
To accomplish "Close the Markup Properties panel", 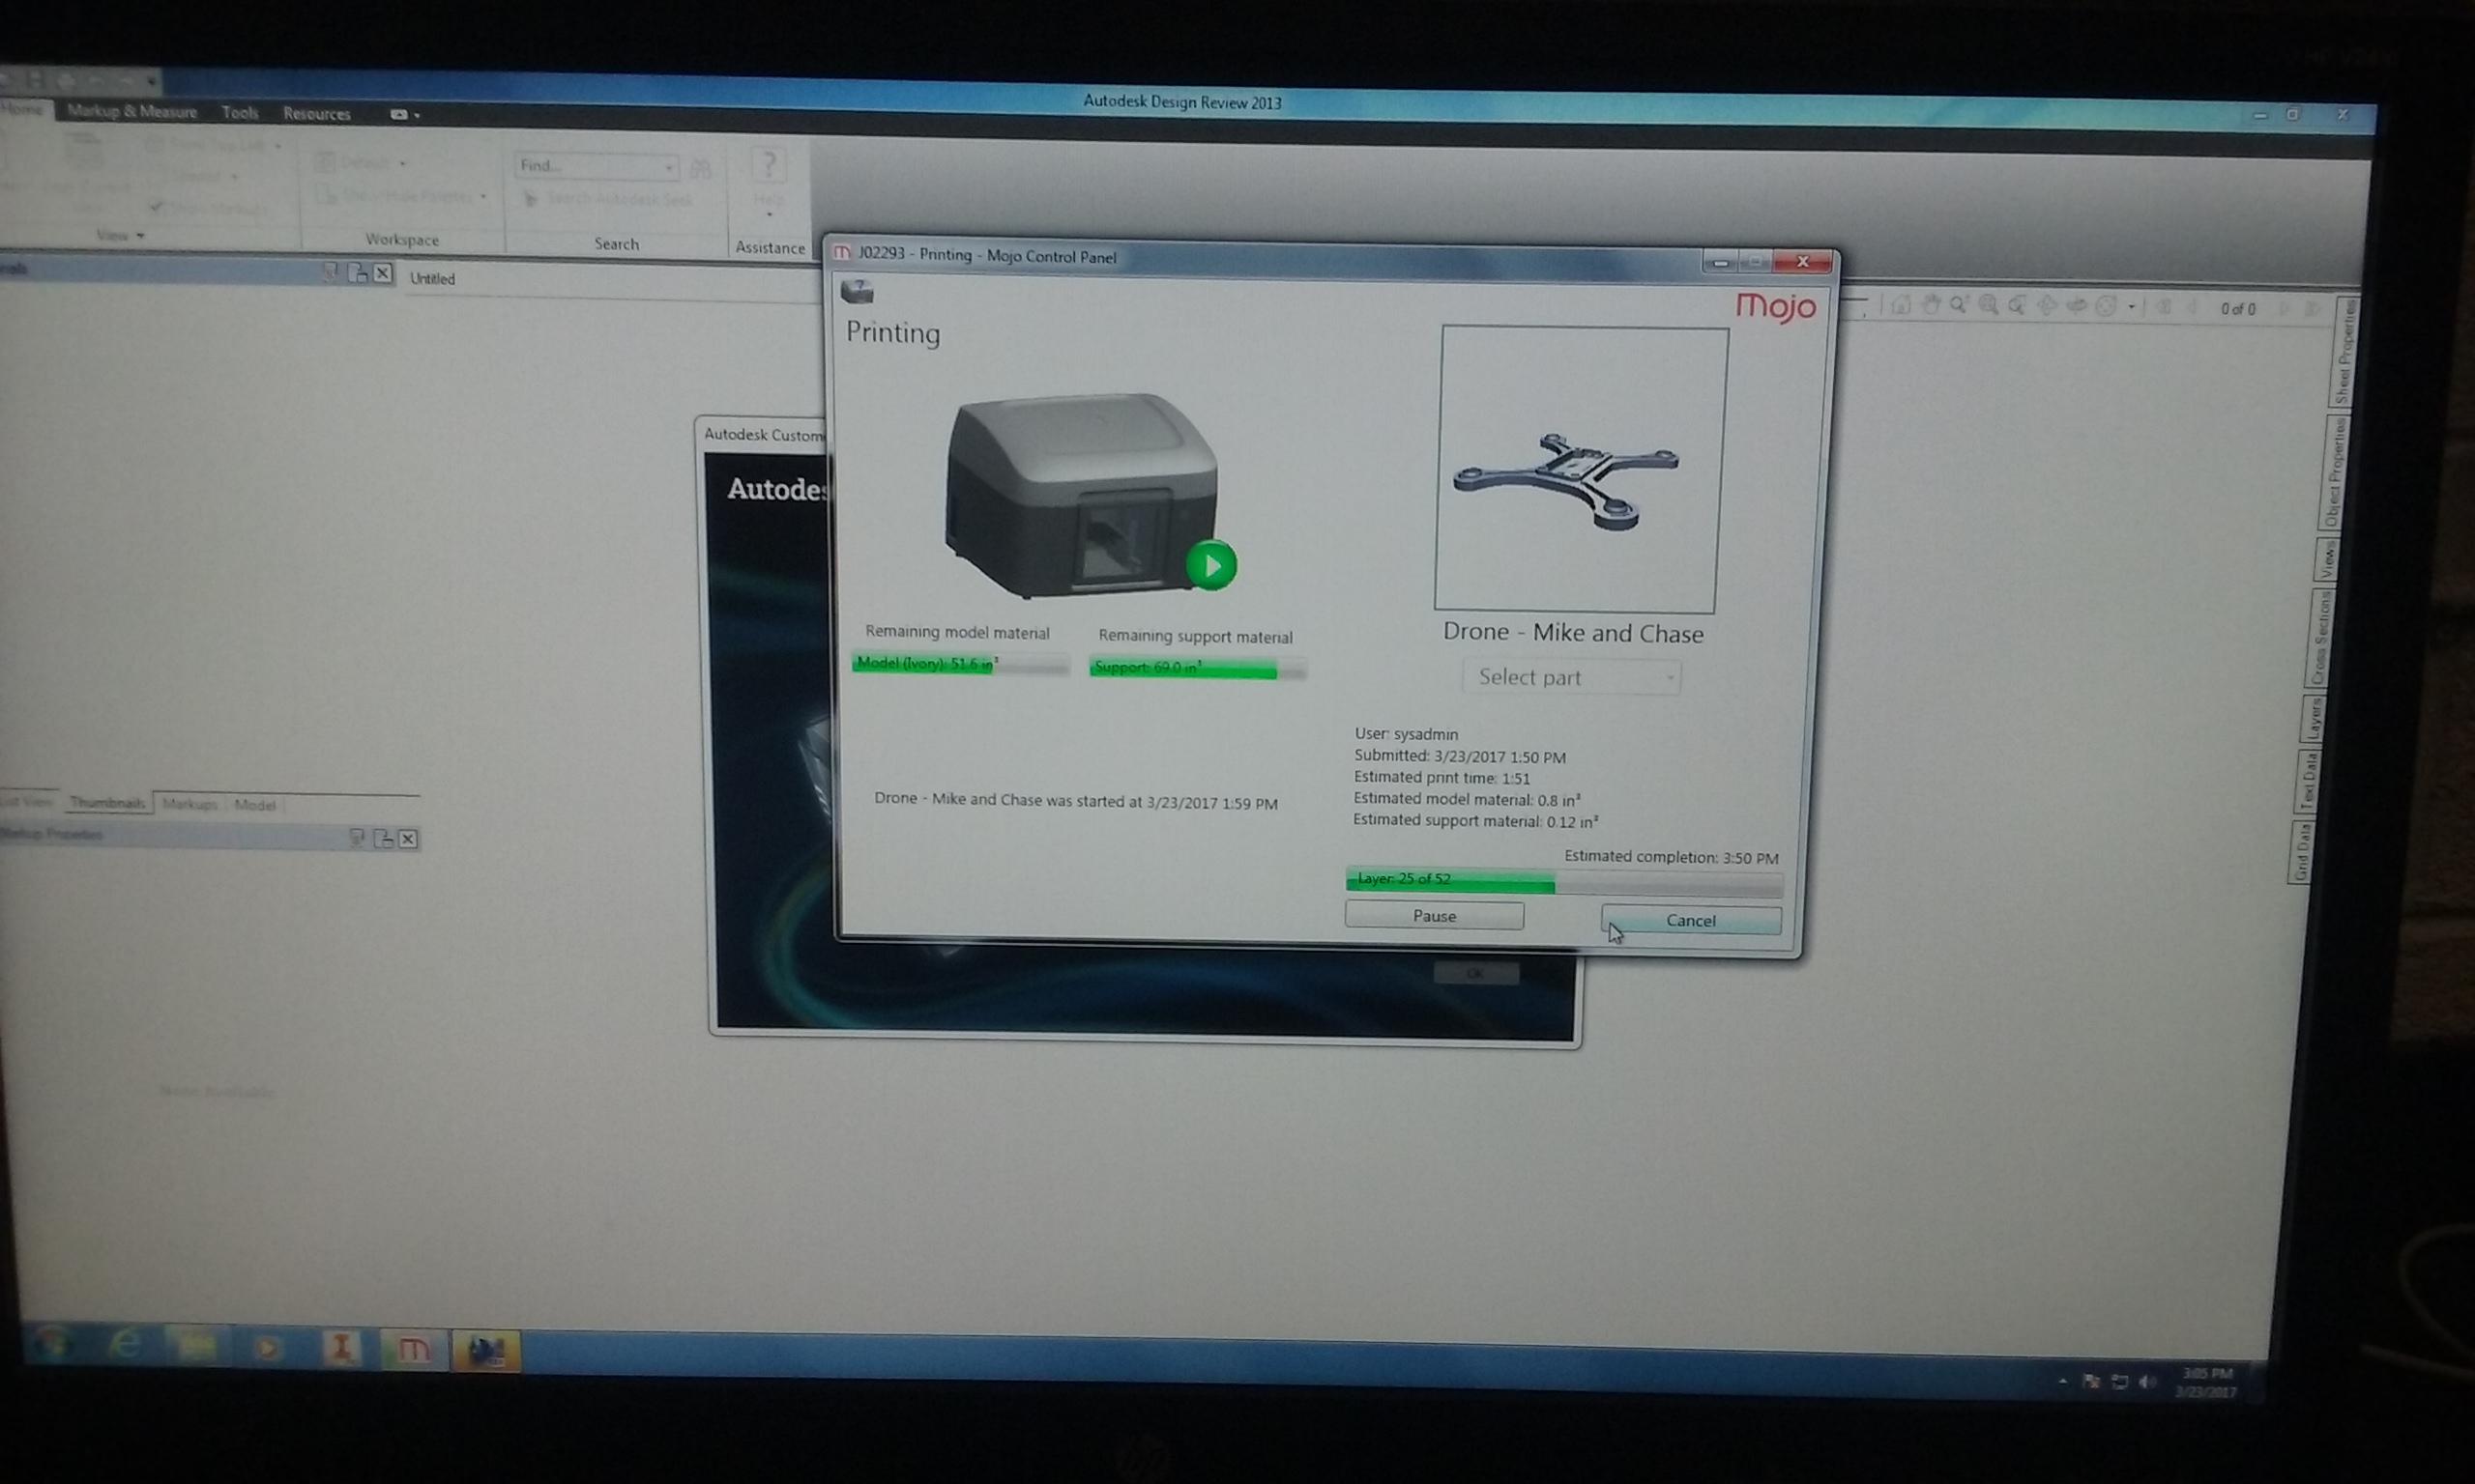I will (x=408, y=839).
